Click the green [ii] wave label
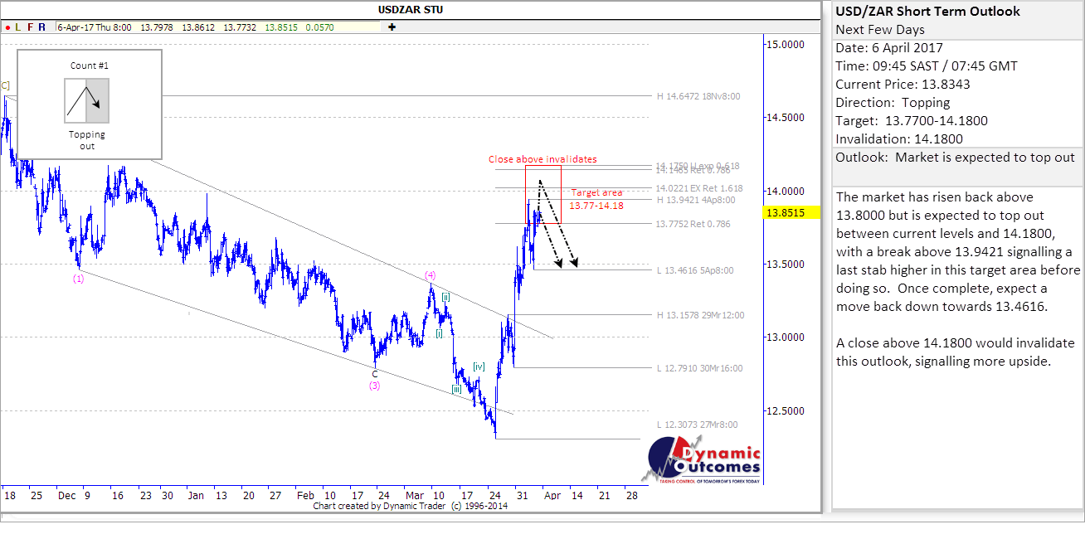Viewport: 1085px width, 534px height. point(445,297)
